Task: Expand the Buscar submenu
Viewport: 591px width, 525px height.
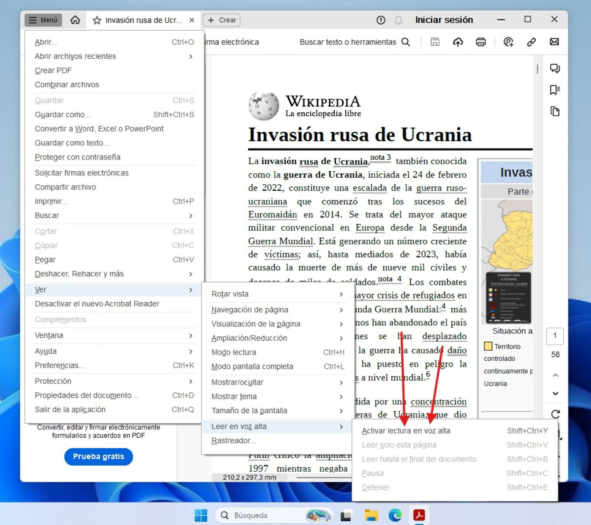Action: (114, 216)
